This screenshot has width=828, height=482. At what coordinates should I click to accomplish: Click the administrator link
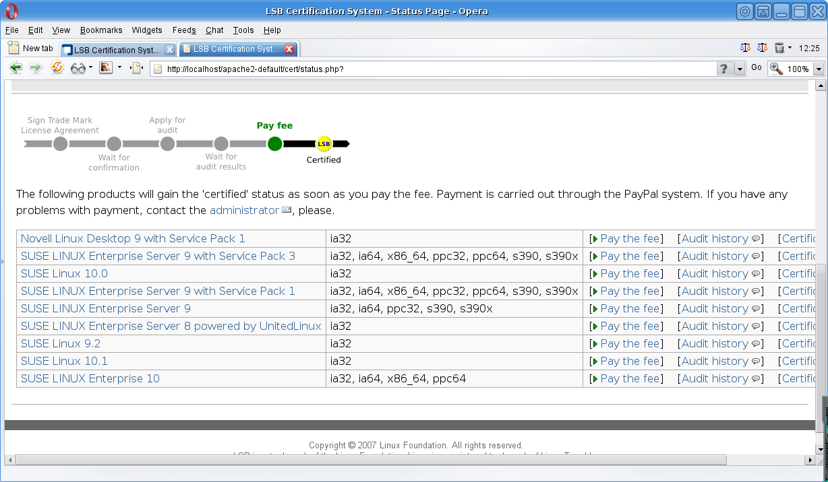[x=244, y=210]
